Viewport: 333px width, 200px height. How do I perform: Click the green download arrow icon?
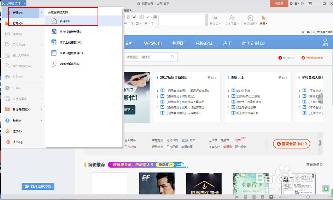click(x=326, y=189)
